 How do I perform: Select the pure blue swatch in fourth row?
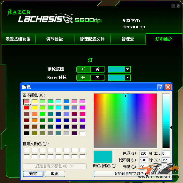pyautogui.click(x=59, y=120)
